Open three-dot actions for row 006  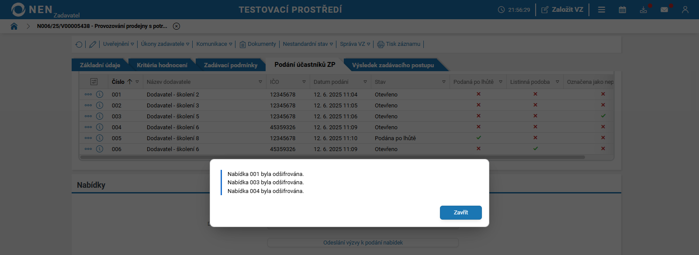88,149
